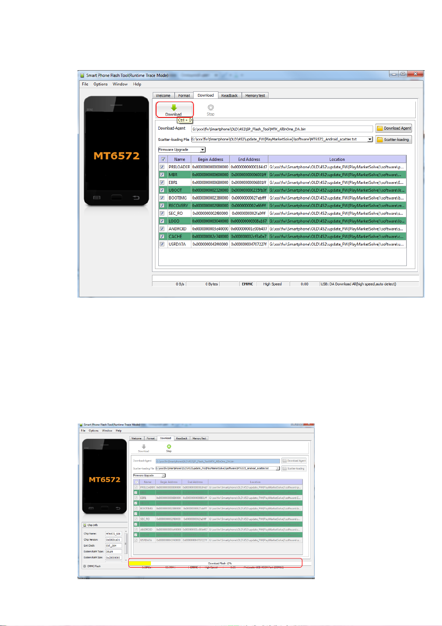Click the green Stop icon in lower window

(169, 447)
